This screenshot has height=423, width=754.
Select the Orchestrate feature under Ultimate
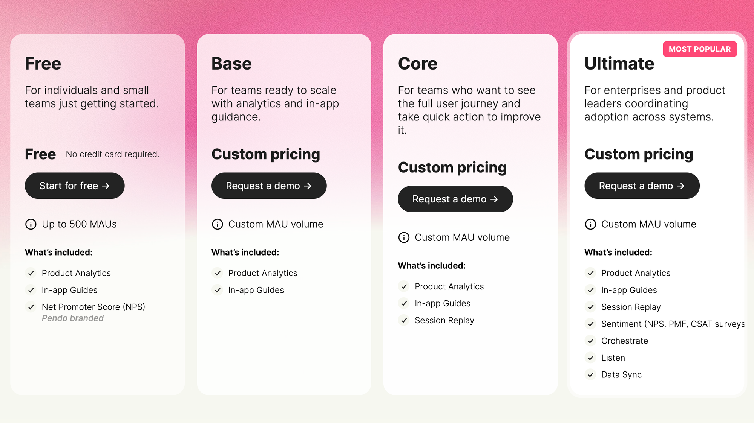coord(624,341)
